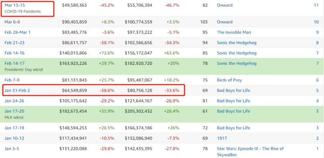Image resolution: width=324 pixels, height=158 pixels.
Task: Open the Jan 31-Feb 2 weekend link
Action: pyautogui.click(x=17, y=90)
